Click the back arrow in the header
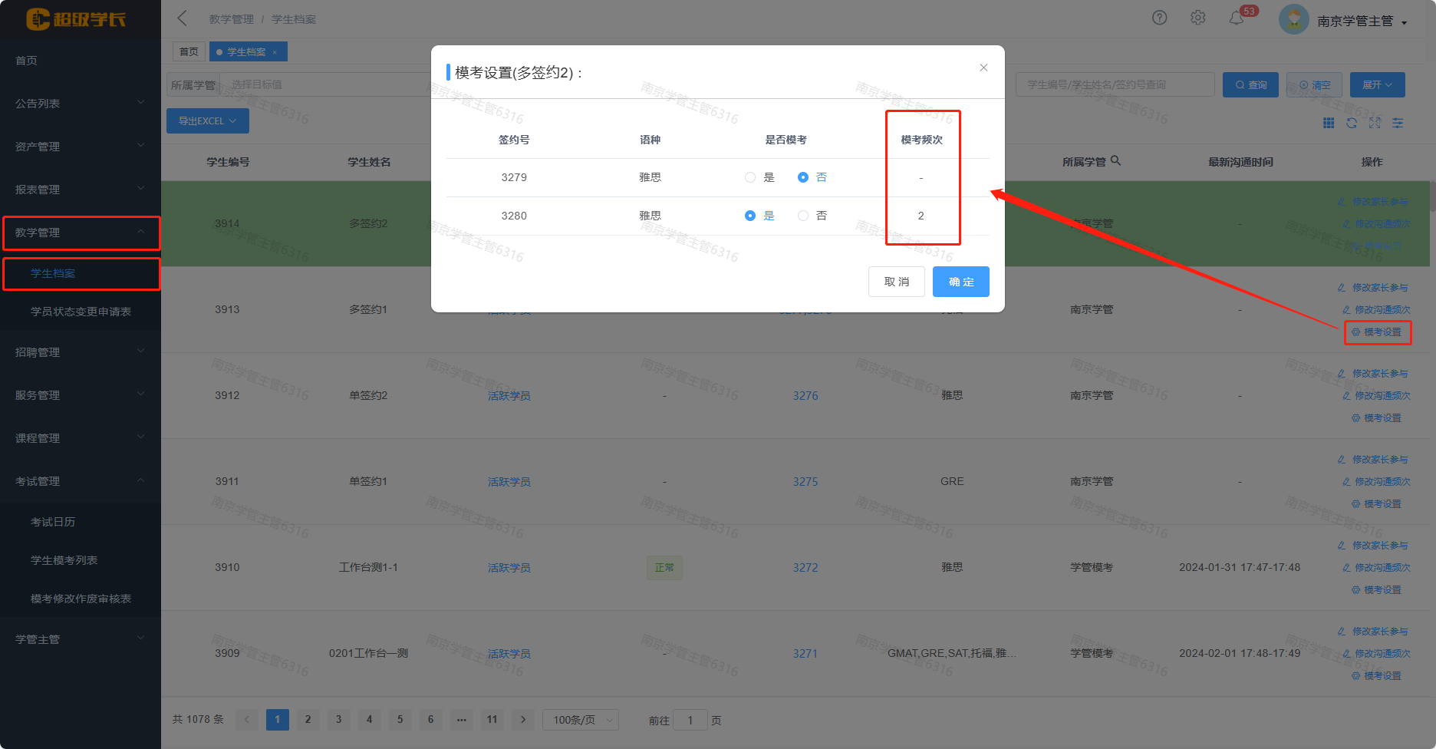 (x=182, y=18)
